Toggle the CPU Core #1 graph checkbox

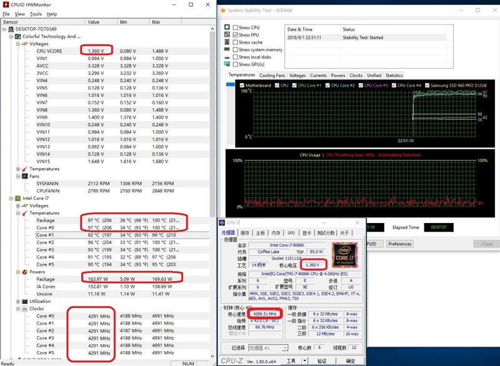pos(294,86)
